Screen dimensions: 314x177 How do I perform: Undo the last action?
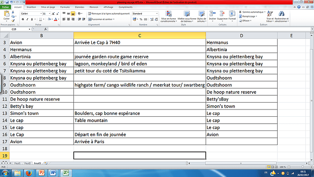point(11,2)
